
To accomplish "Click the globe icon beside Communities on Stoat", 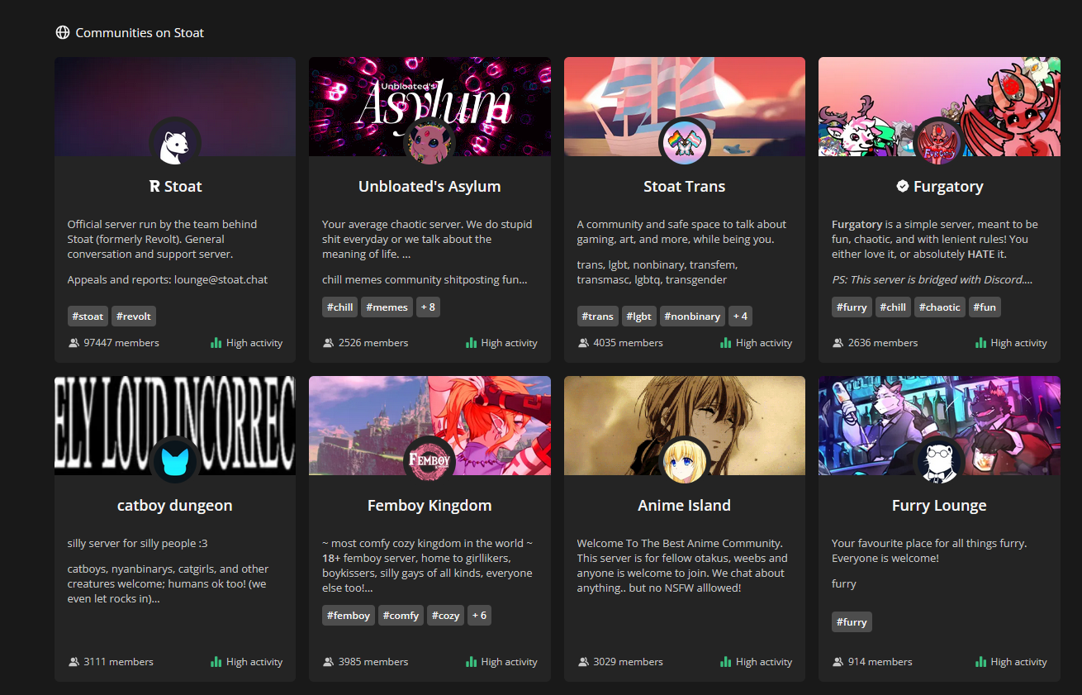I will tap(63, 33).
